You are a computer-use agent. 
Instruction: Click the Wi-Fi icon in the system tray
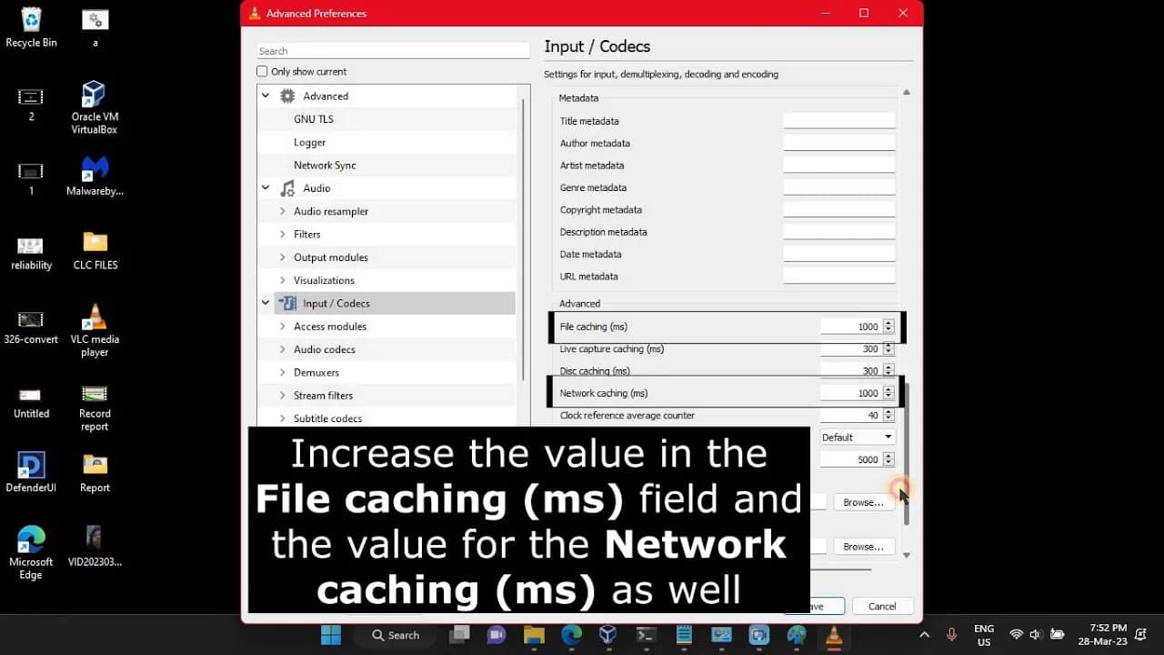pyautogui.click(x=1016, y=635)
